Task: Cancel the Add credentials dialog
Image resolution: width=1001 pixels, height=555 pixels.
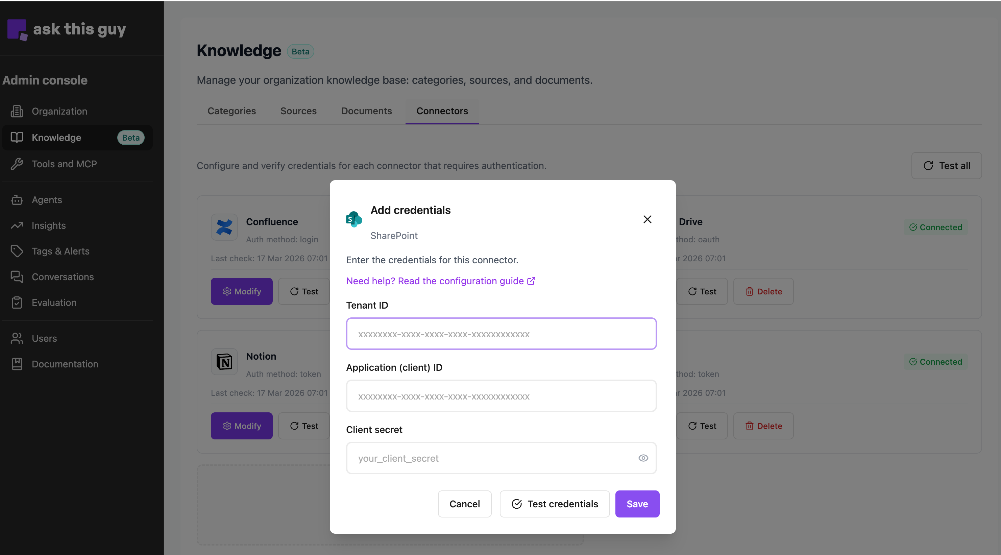Action: [x=464, y=504]
